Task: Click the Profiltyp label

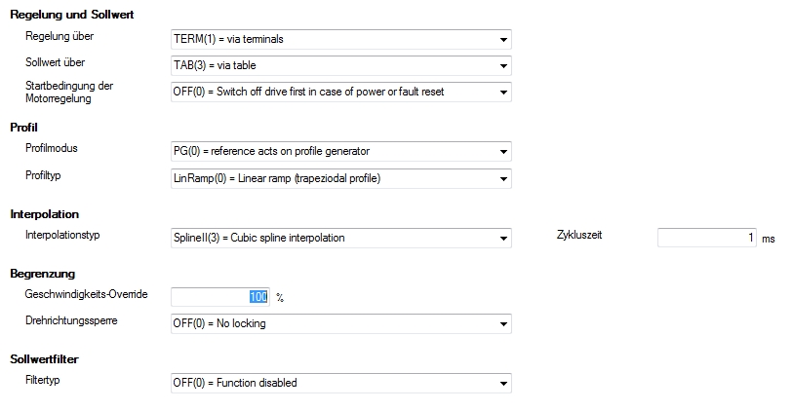Action: coord(44,174)
